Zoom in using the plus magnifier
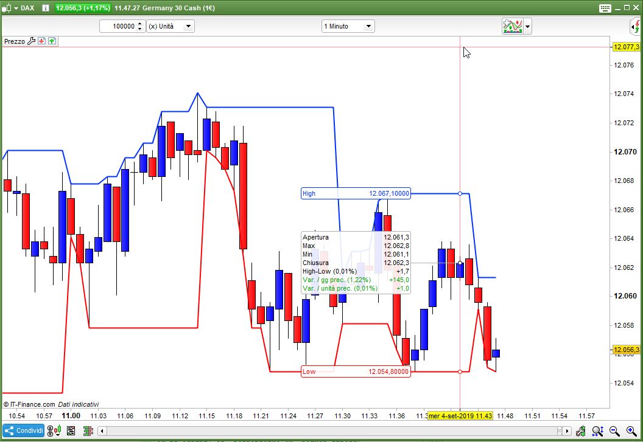Screen dimensions: 643x442 [631, 431]
